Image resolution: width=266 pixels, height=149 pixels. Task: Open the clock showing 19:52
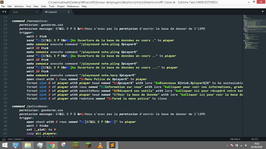257,145
